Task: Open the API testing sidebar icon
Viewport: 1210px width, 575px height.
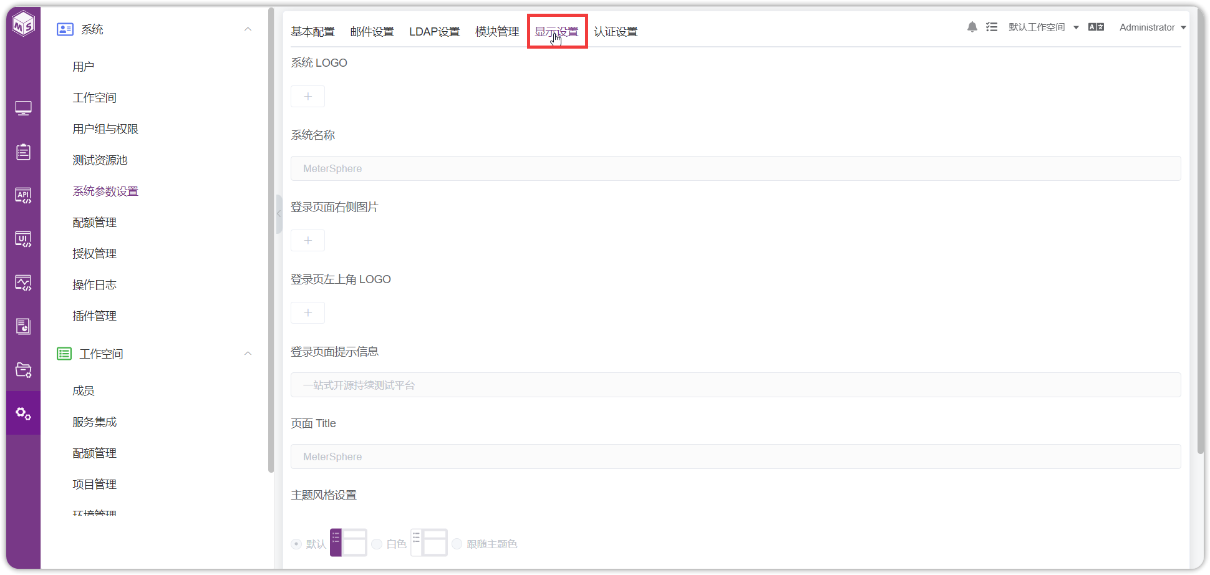Action: tap(23, 195)
